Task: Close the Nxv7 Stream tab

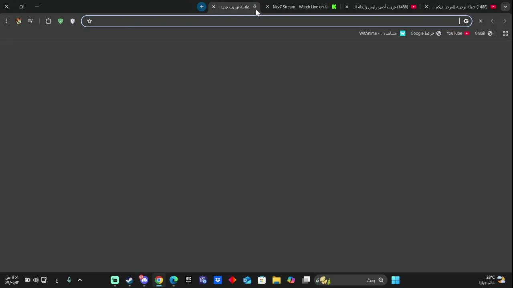Action: [x=267, y=7]
